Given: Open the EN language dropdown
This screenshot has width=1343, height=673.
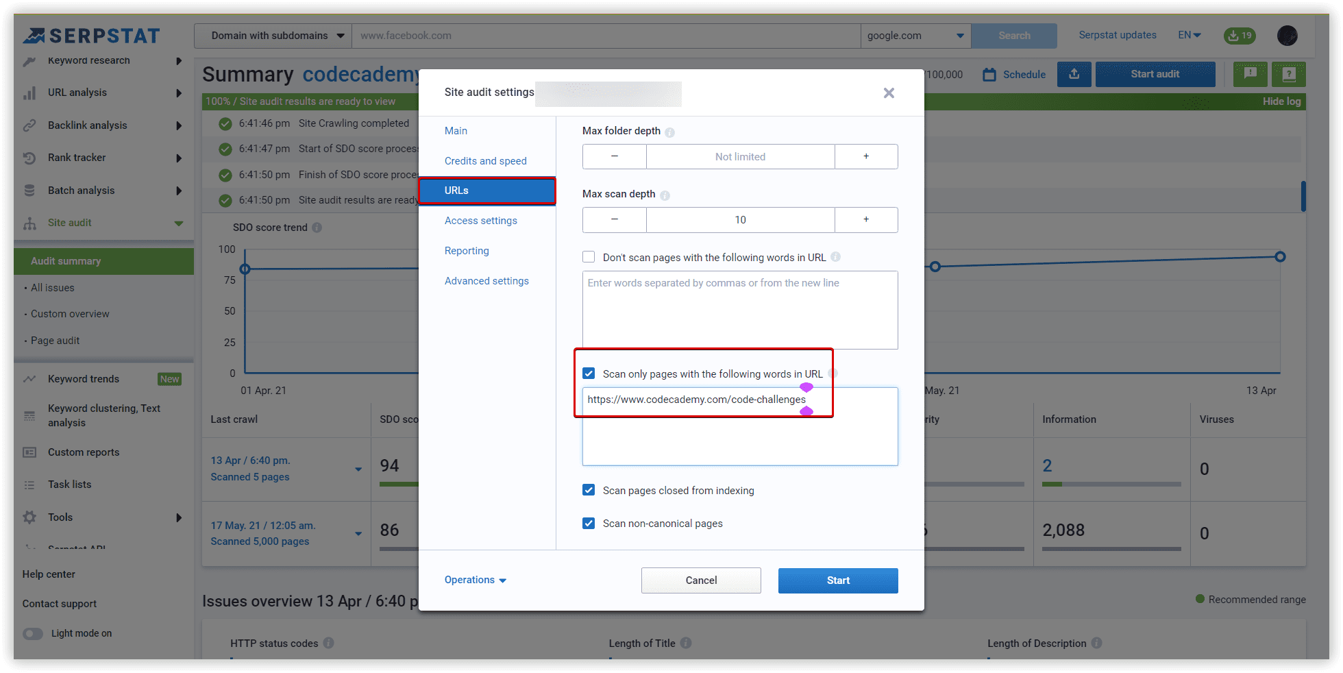Looking at the screenshot, I should [x=1190, y=35].
